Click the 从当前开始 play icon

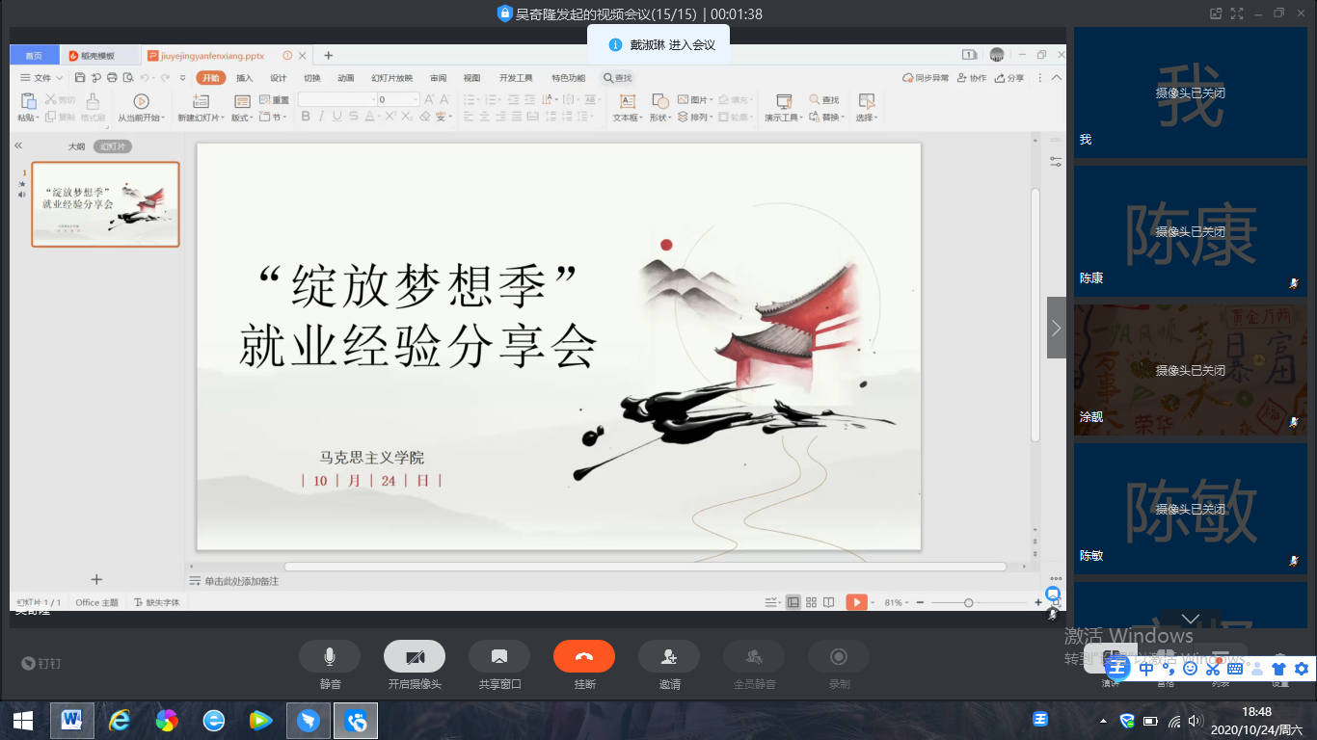click(141, 101)
